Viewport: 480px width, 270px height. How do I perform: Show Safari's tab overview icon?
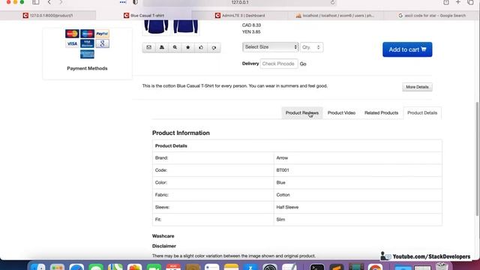point(470,2)
